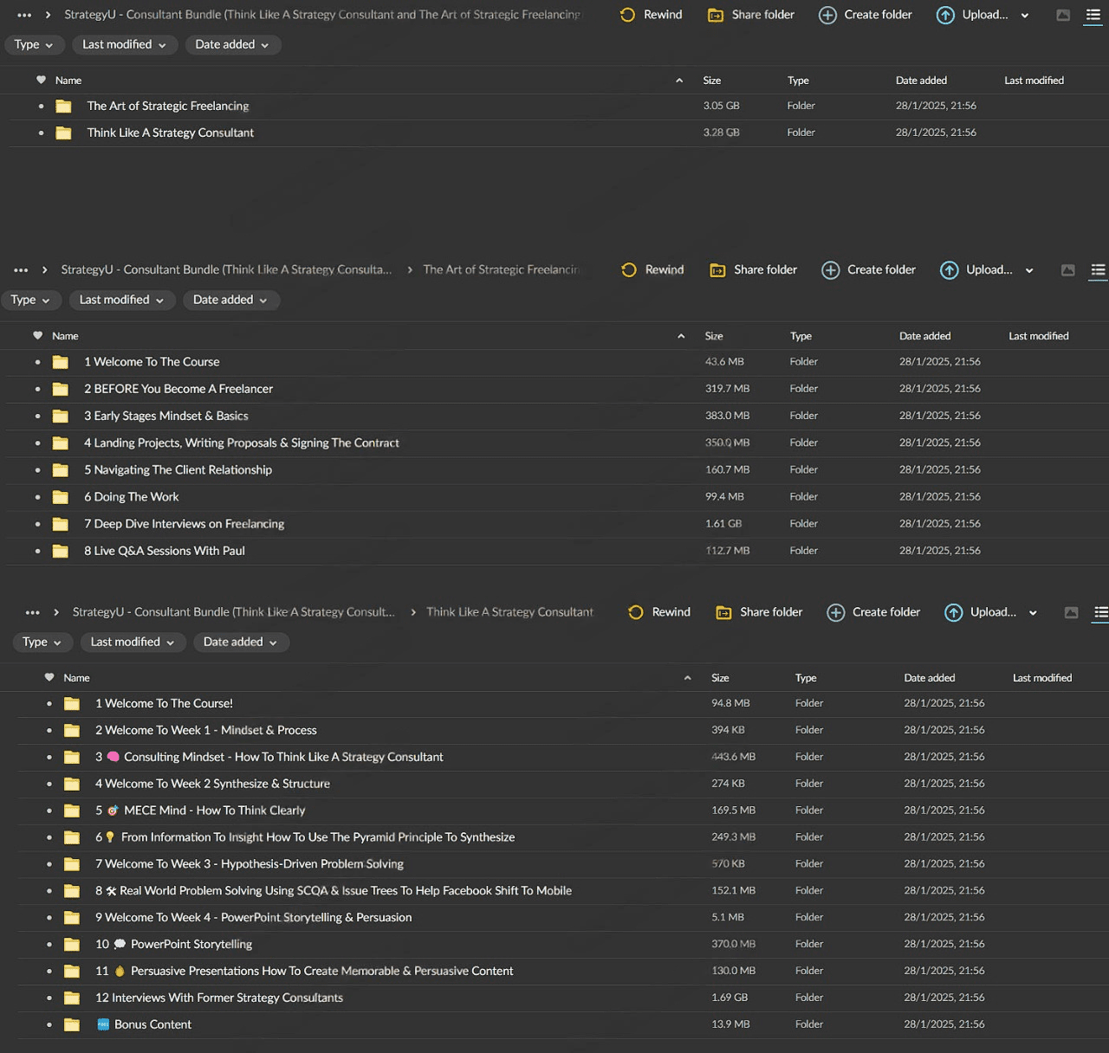
Task: Select 7 Deep Dive Interviews on Freelancing
Action: click(554, 524)
